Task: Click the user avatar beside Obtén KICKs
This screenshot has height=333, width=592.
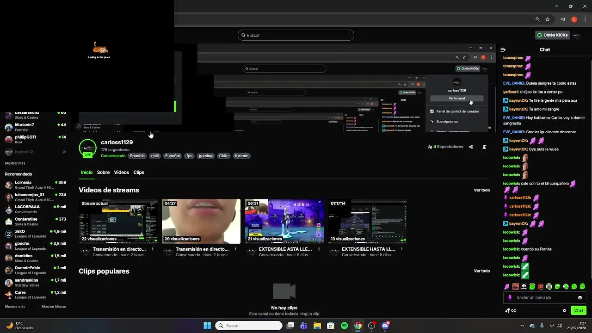Action: point(576,35)
